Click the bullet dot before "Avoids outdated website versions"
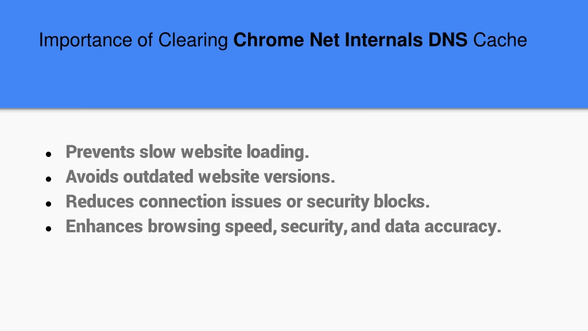 click(48, 179)
